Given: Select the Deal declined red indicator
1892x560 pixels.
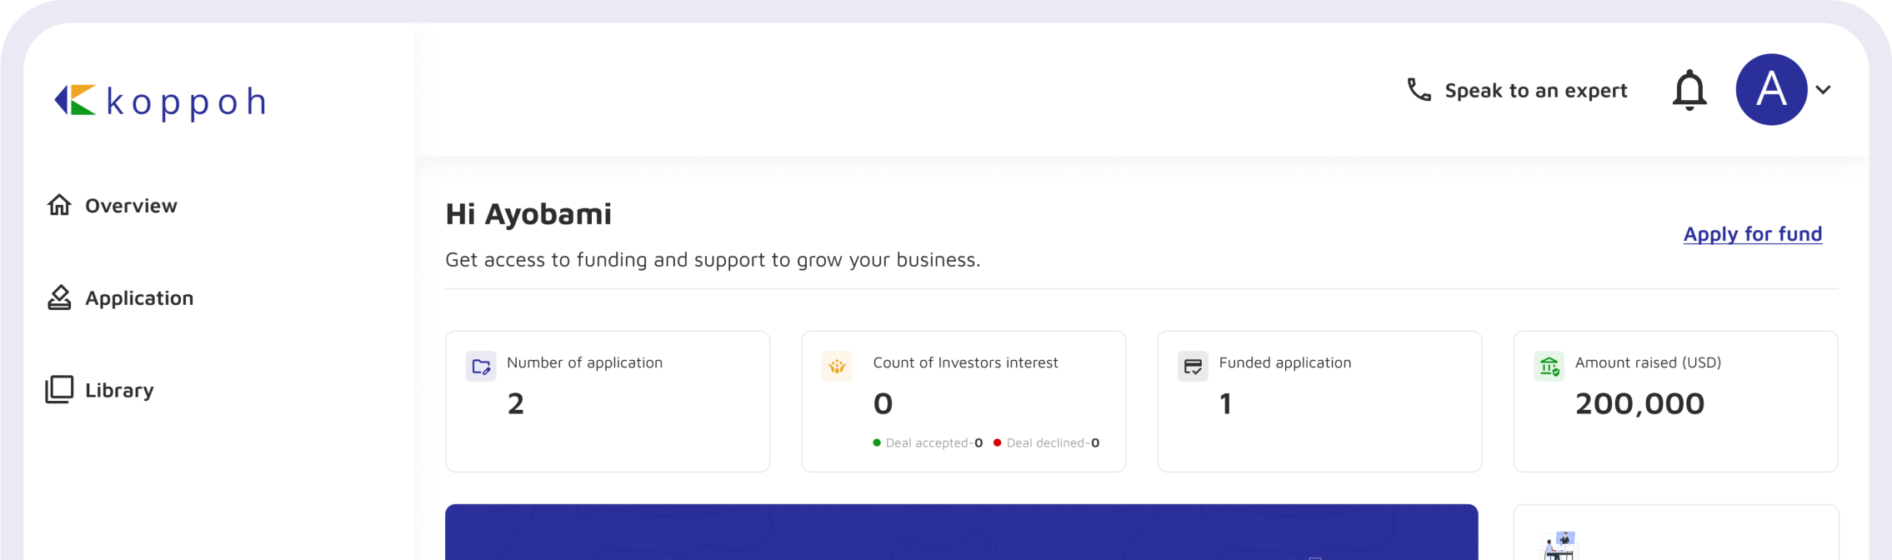Looking at the screenshot, I should pos(997,442).
